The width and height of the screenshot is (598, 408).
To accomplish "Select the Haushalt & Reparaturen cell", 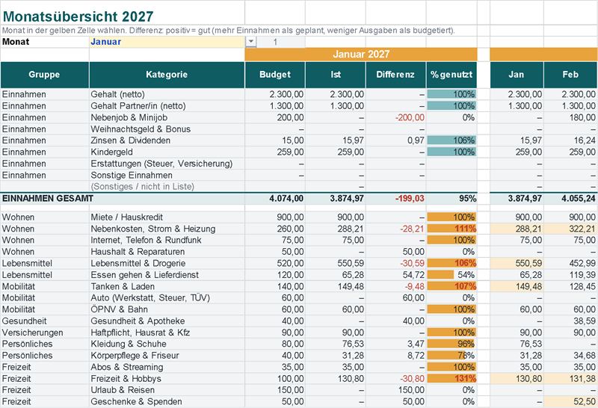I will 167,252.
